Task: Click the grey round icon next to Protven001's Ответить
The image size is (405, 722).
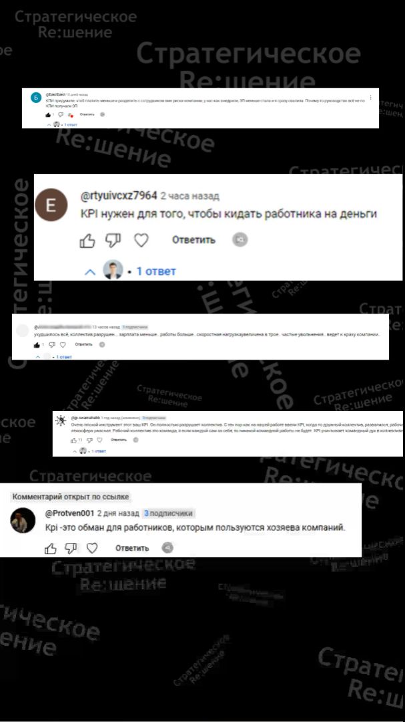Action: pyautogui.click(x=167, y=548)
